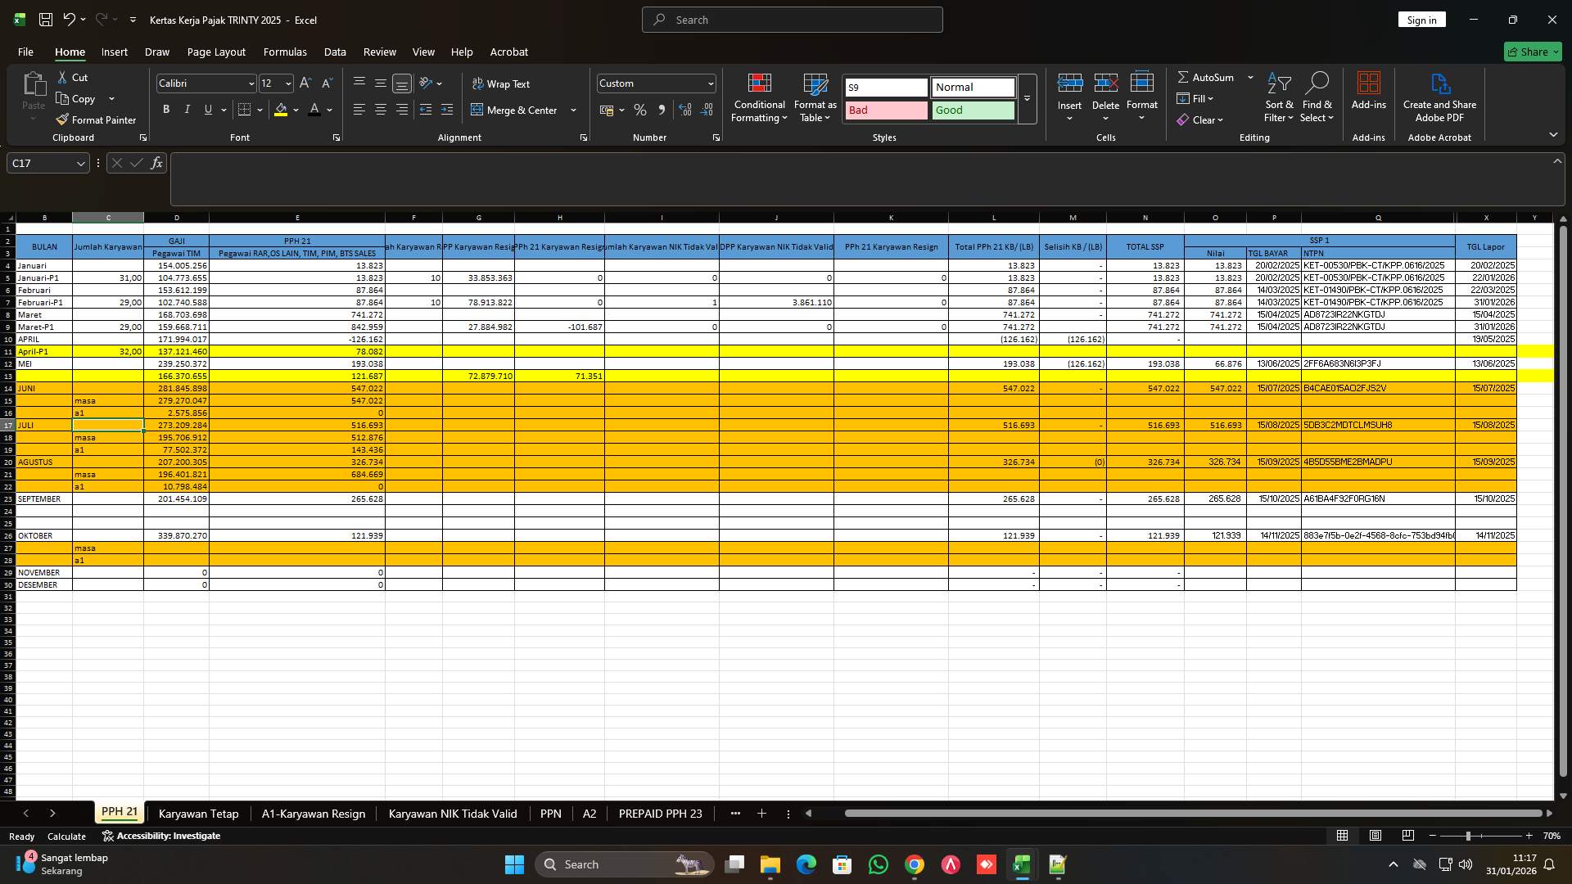
Task: Toggle italic formatting
Action: (x=187, y=109)
